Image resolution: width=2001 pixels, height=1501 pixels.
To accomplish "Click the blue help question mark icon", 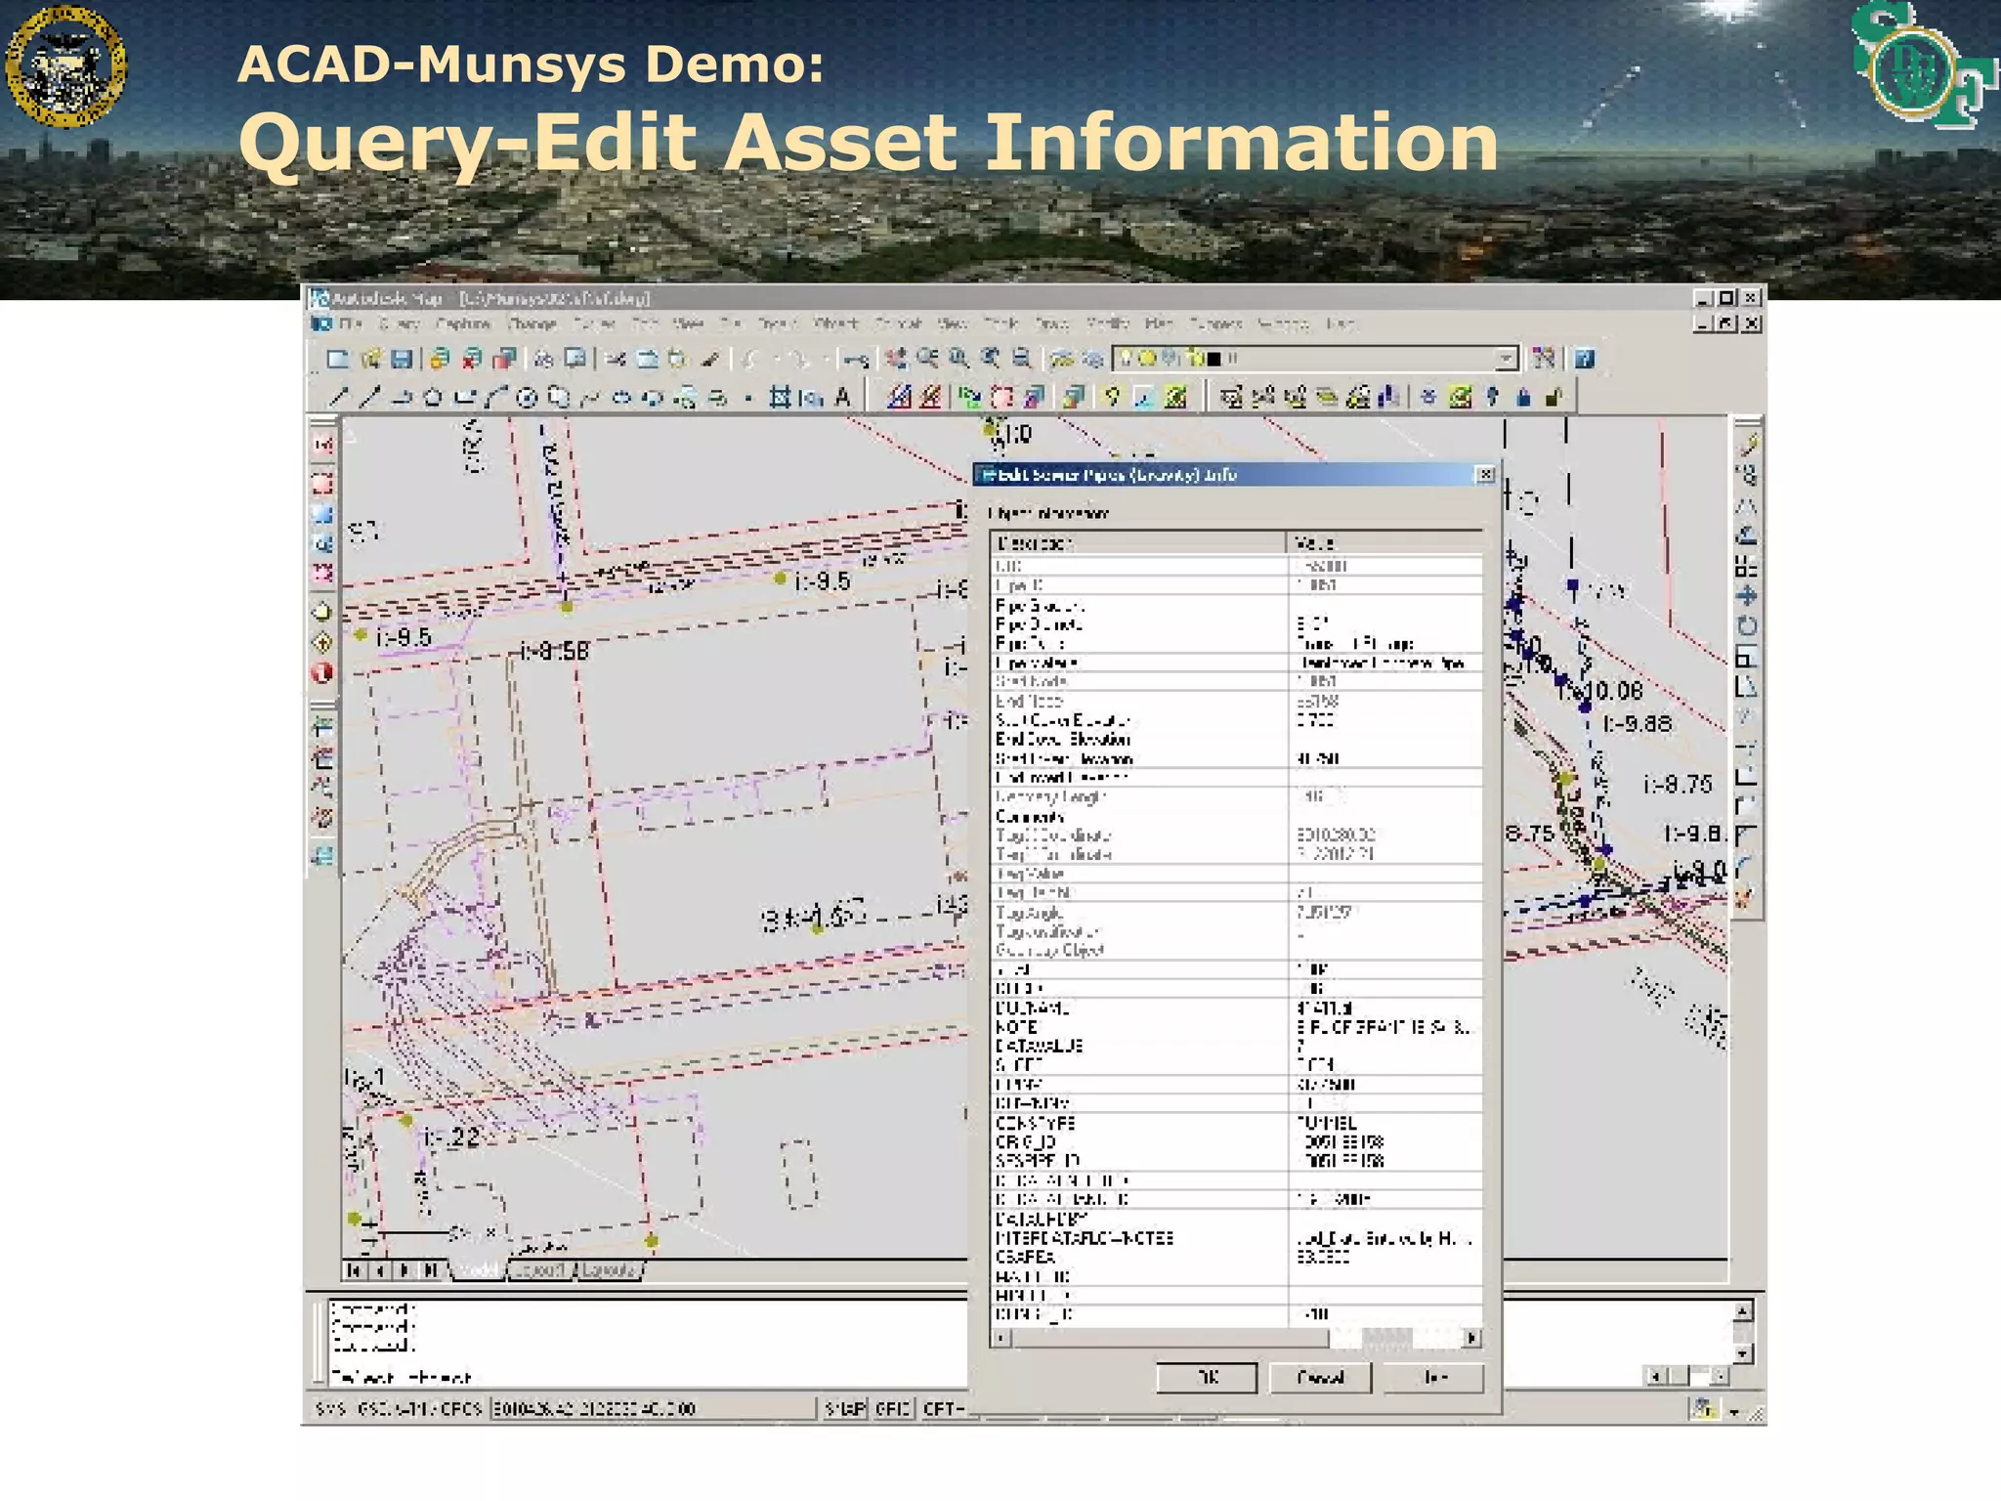I will 1584,359.
